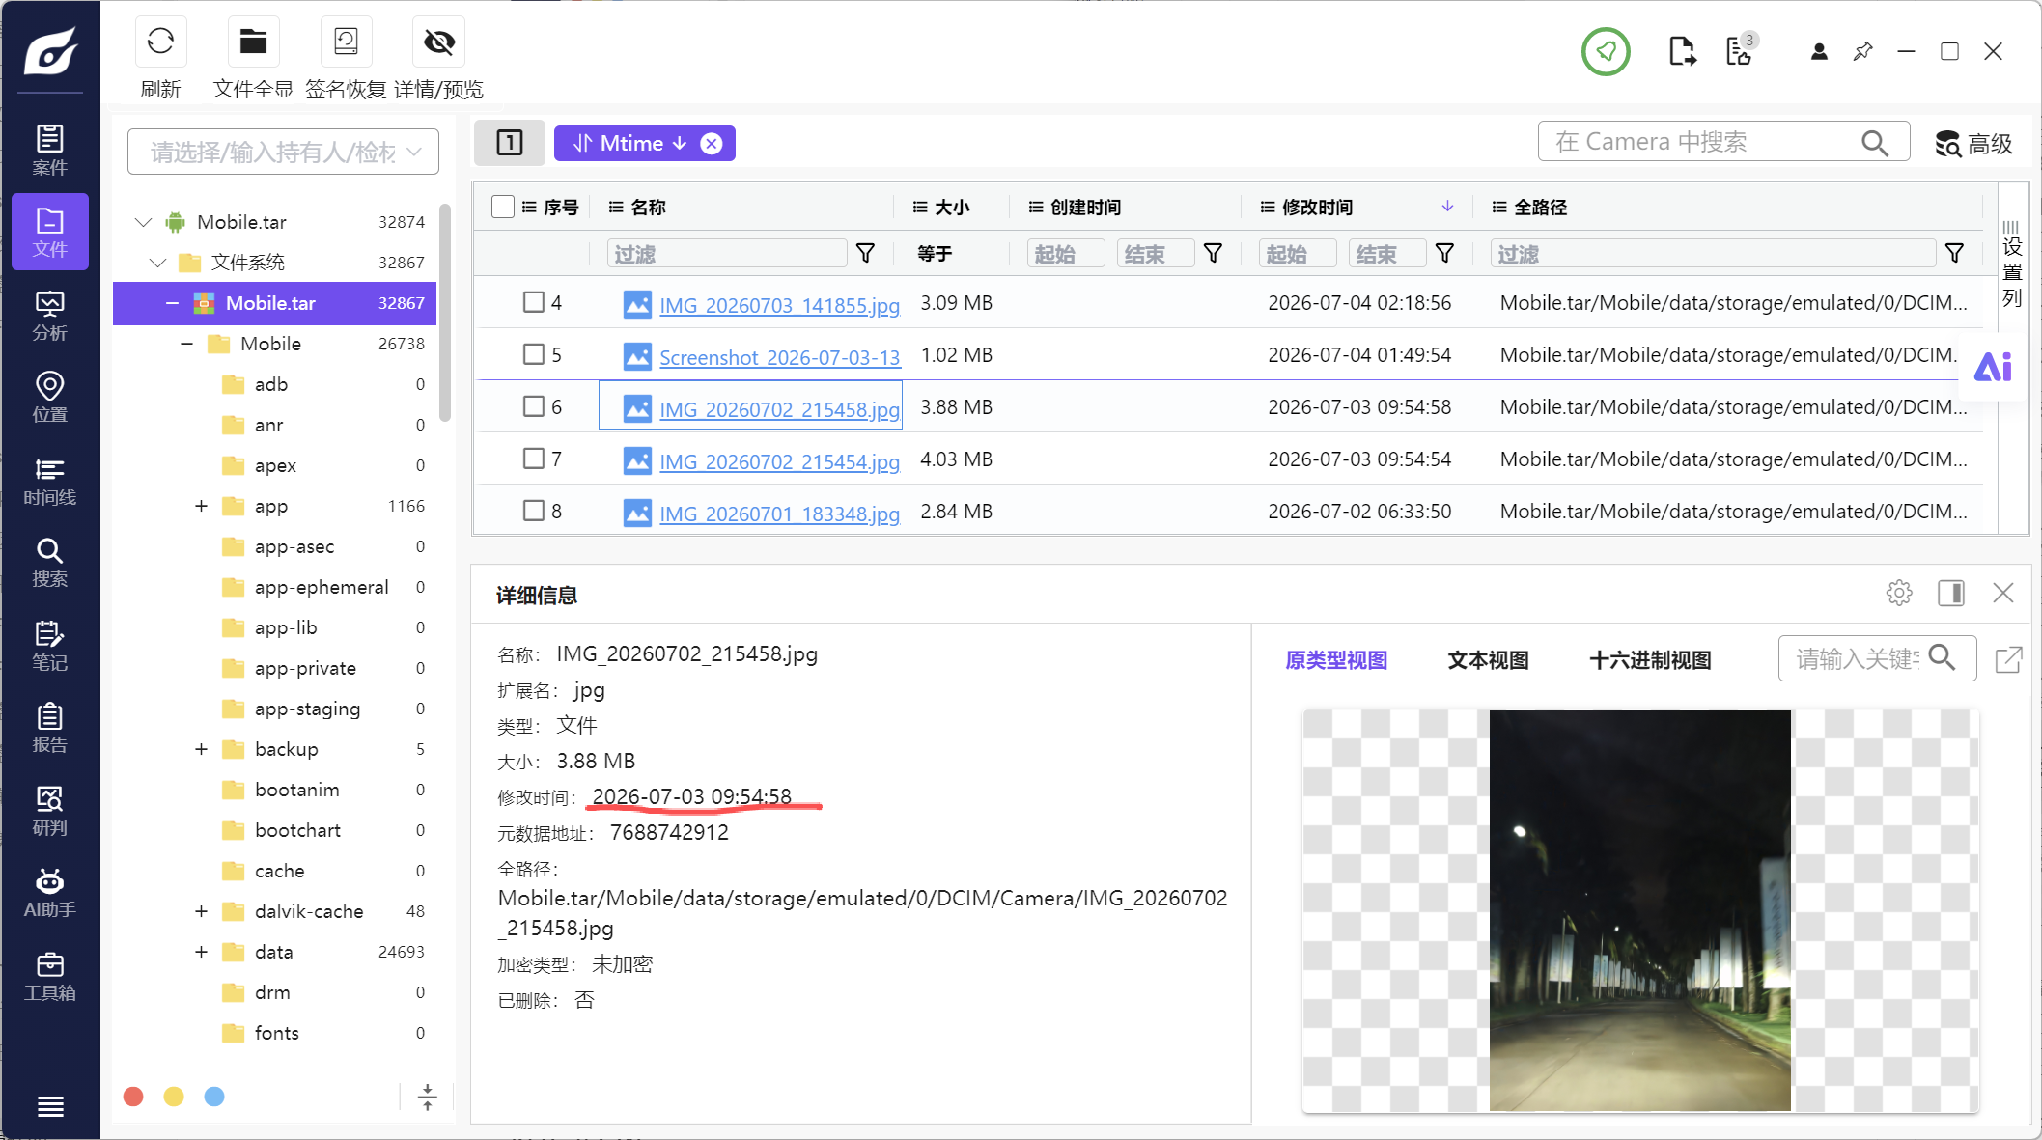This screenshot has height=1140, width=2042.
Task: Toggle the 详情/预览 eye icon
Action: (439, 42)
